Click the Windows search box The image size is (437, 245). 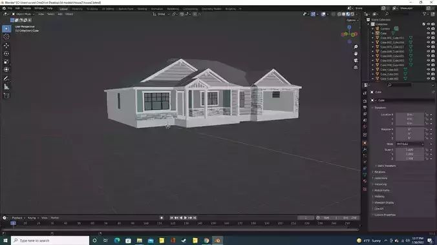click(50, 240)
